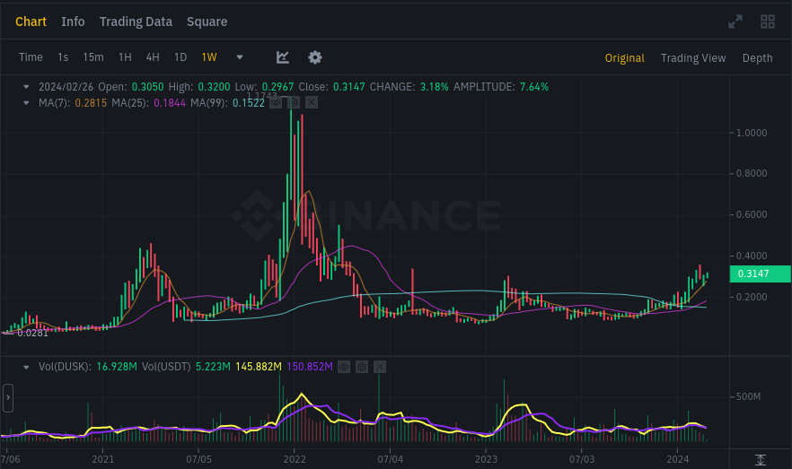Open more time intervals dropdown
This screenshot has width=792, height=469.
click(x=240, y=57)
